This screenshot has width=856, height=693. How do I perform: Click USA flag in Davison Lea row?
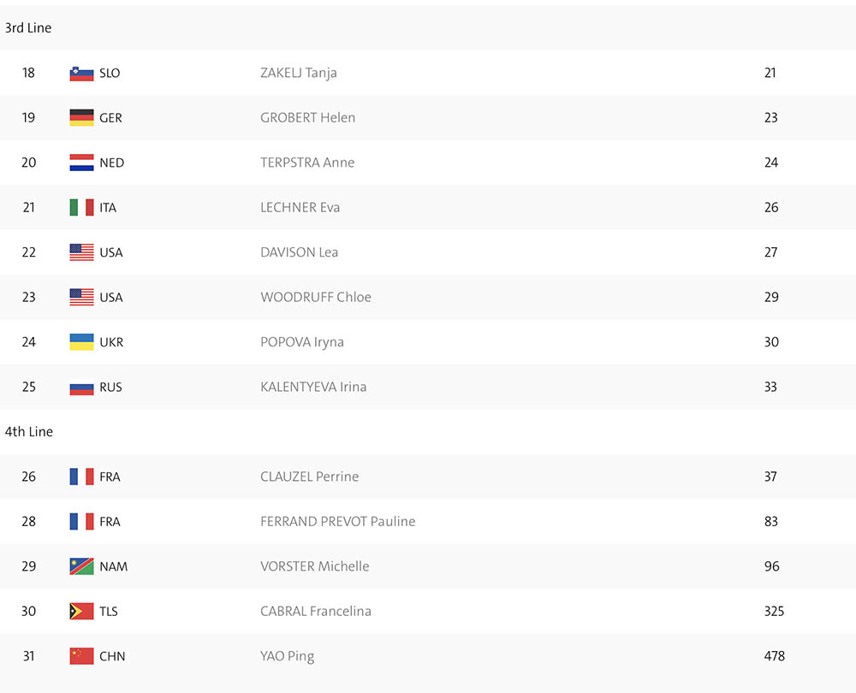pyautogui.click(x=81, y=252)
